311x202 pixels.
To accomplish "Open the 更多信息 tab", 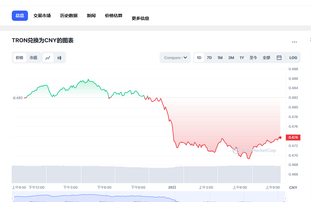I will 141,18.
